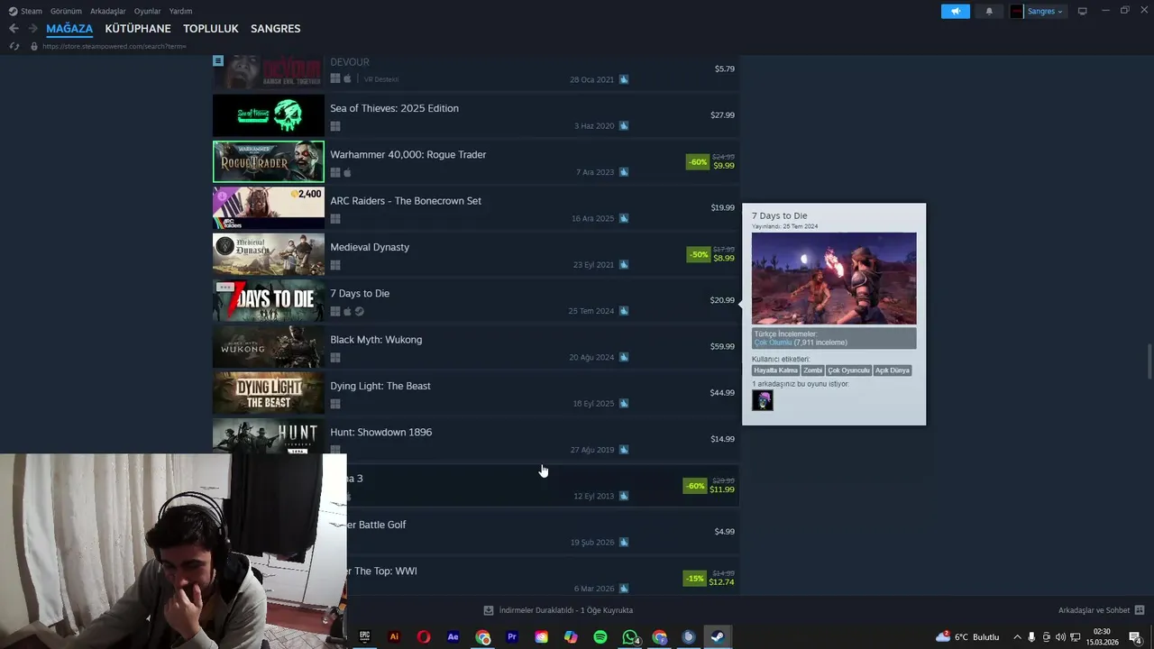This screenshot has width=1154, height=649.
Task: Open Black Myth: Wukong search result
Action: (475, 346)
